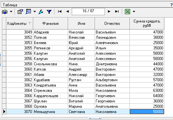The width and height of the screenshot is (173, 120).
Task: Select the cell Абаджев
Action: pyautogui.click(x=50, y=32)
